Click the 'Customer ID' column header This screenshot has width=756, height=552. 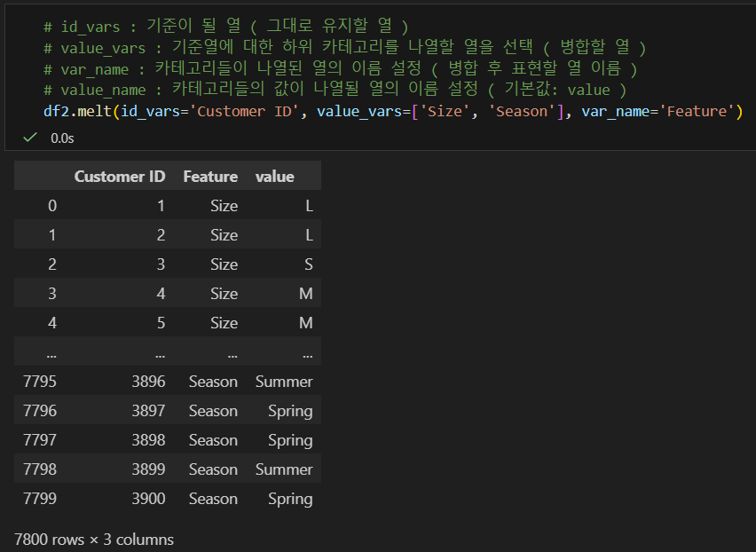click(x=120, y=177)
